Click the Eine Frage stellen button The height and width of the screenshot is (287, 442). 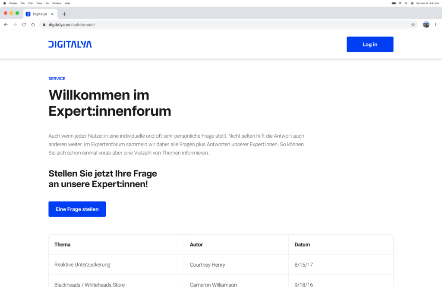(77, 209)
